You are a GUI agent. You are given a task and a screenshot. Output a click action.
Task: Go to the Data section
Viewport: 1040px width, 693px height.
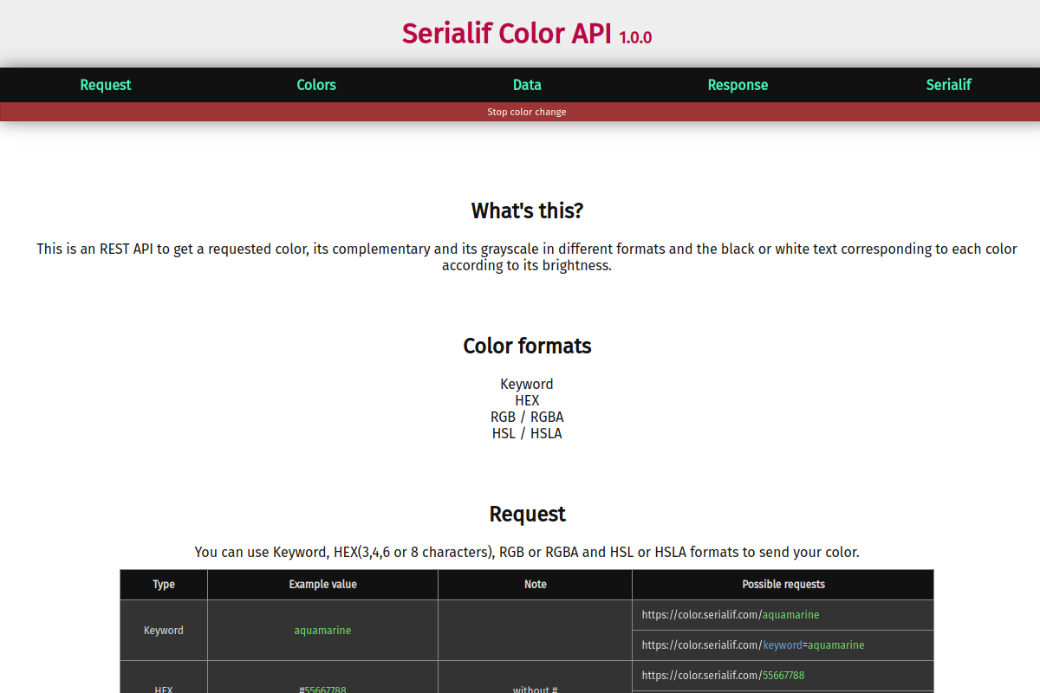527,85
